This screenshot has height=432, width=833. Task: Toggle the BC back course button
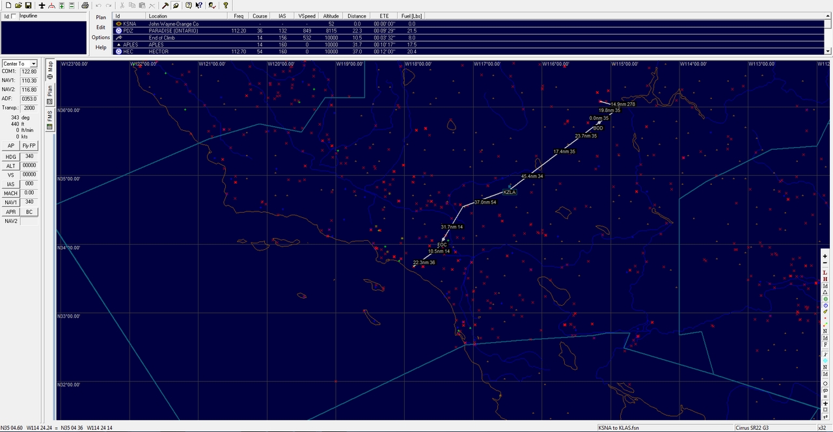tap(29, 212)
